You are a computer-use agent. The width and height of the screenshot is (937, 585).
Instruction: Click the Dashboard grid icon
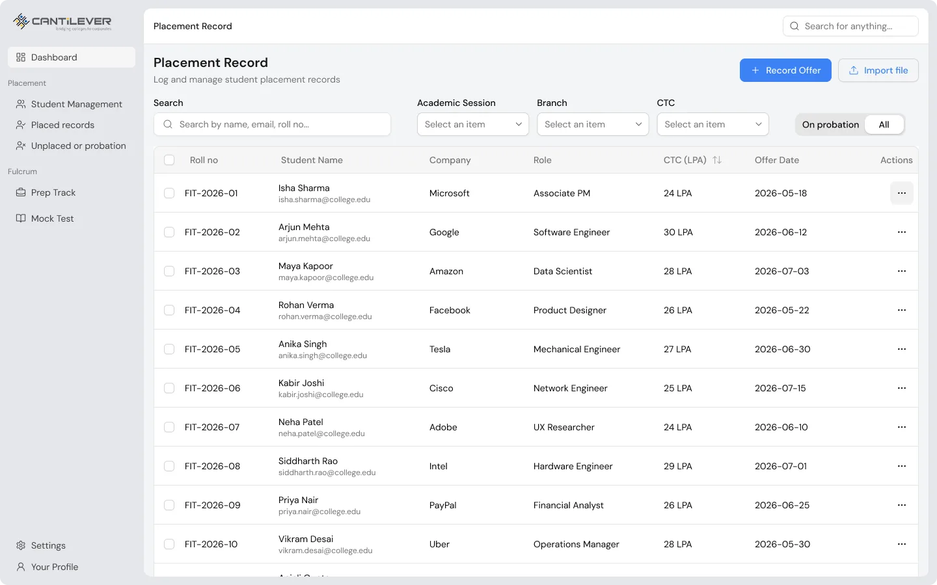(21, 57)
